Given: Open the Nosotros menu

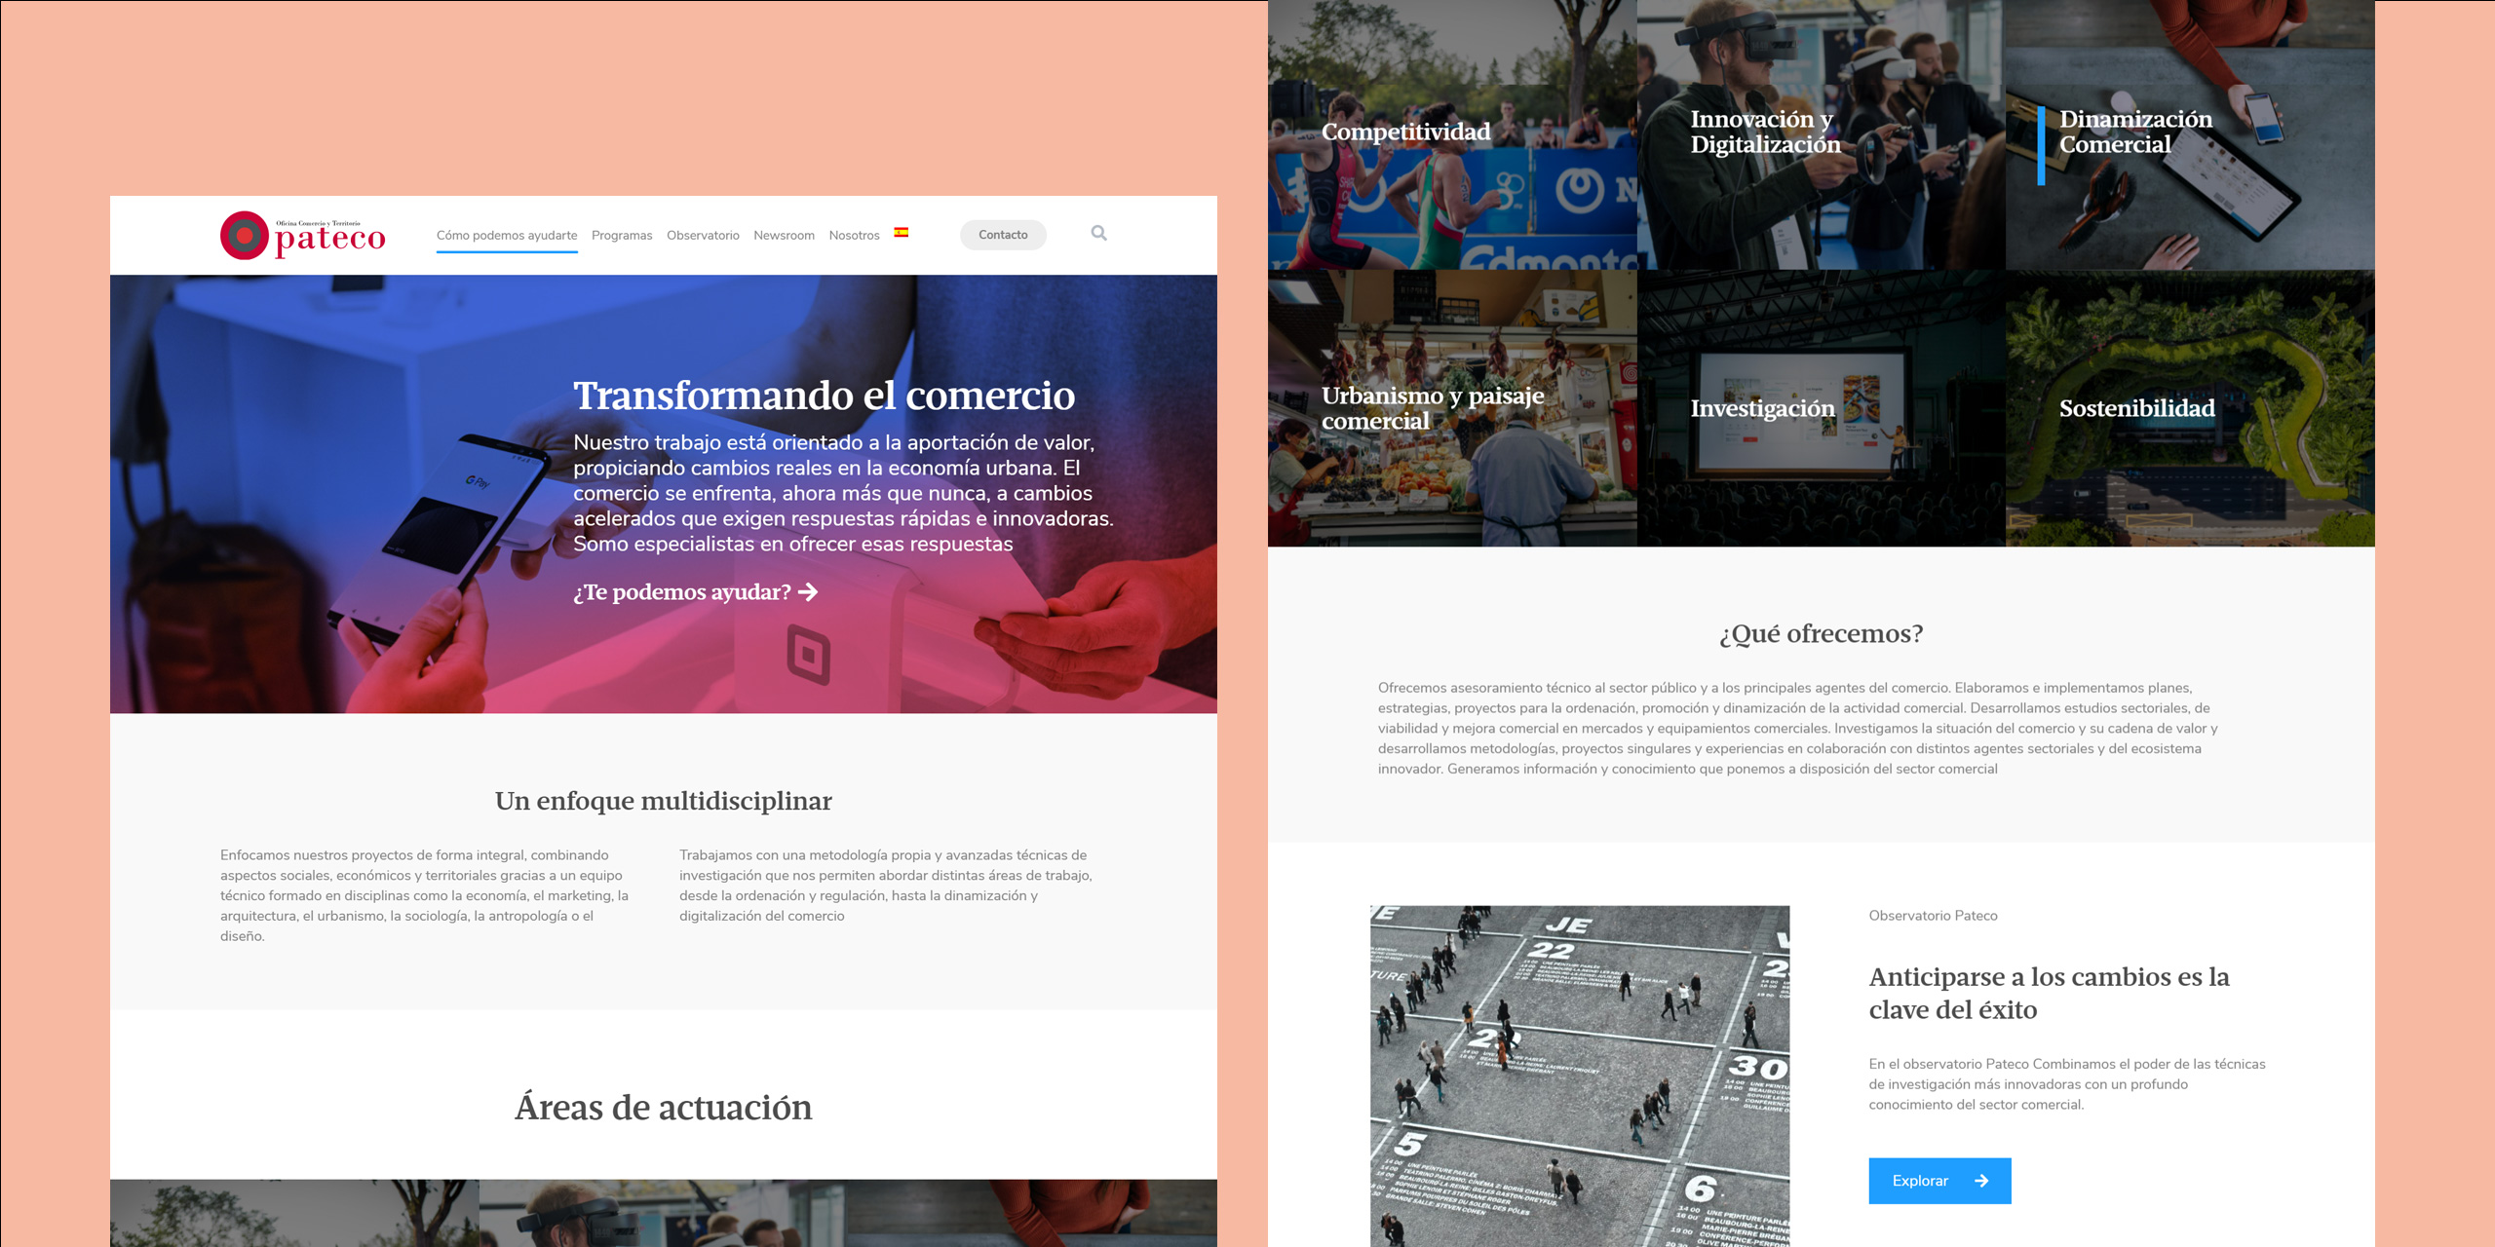Looking at the screenshot, I should [x=854, y=235].
